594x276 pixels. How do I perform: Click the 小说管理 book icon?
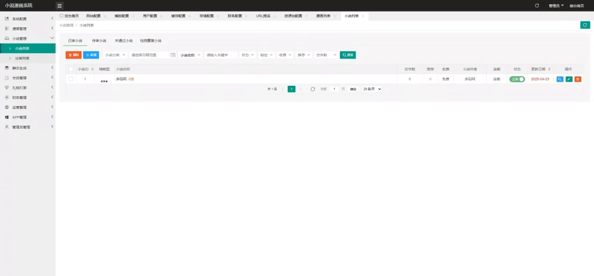7,38
